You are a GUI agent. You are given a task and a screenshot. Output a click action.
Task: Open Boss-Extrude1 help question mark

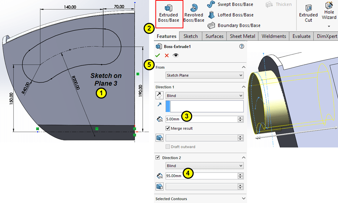pos(242,46)
